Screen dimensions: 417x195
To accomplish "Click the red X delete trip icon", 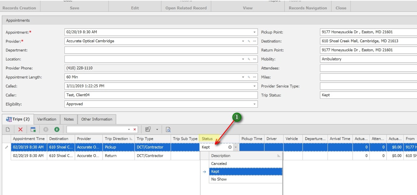I will click(20, 130).
